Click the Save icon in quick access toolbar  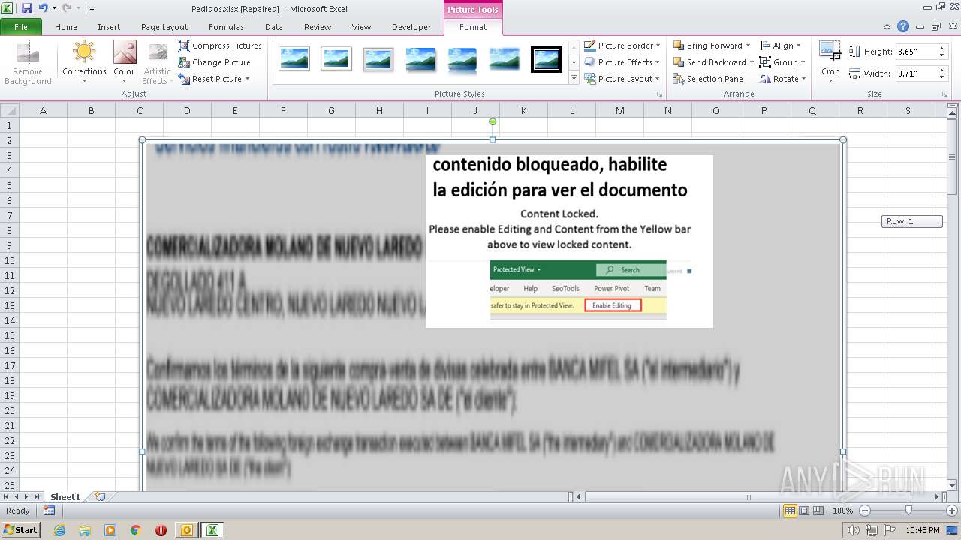coord(27,8)
